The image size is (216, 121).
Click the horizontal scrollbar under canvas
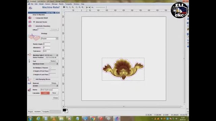click(124, 107)
